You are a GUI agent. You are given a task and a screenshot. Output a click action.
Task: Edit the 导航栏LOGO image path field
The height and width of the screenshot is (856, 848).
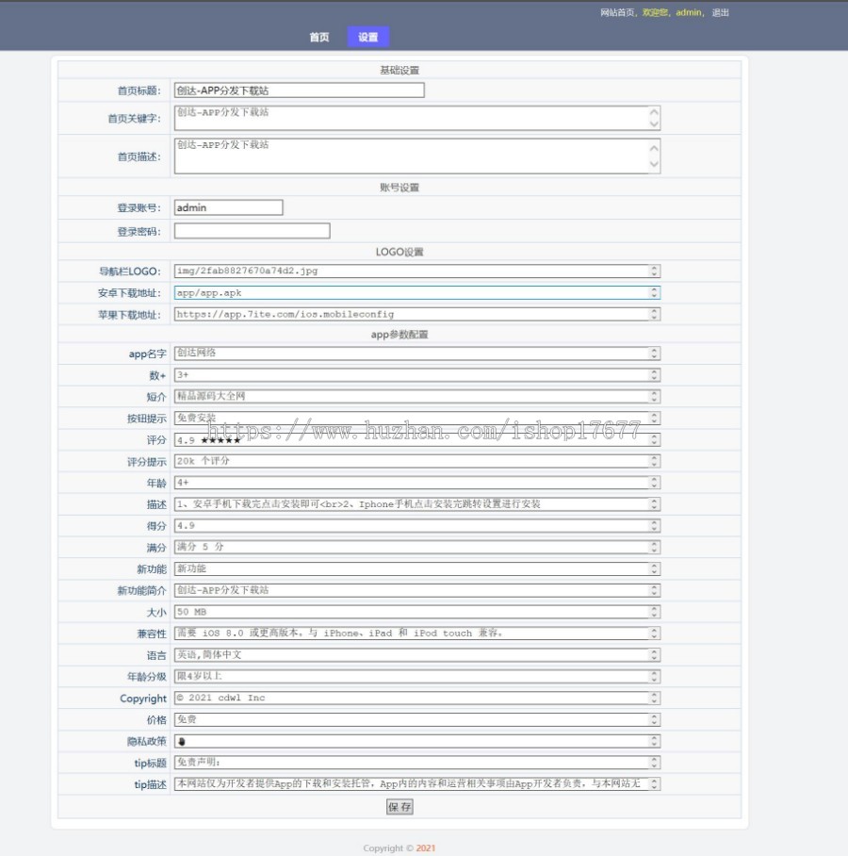(416, 271)
